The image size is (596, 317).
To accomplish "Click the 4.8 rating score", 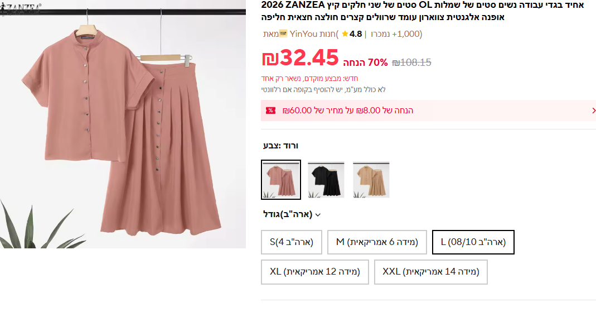I will coord(357,34).
